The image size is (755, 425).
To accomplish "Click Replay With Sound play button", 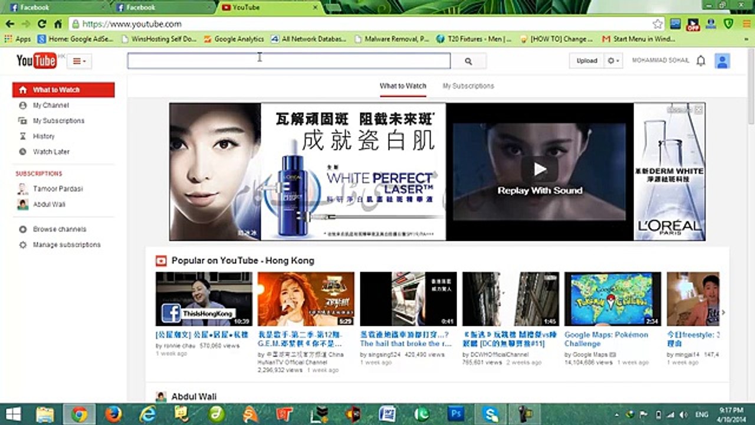I will (540, 170).
